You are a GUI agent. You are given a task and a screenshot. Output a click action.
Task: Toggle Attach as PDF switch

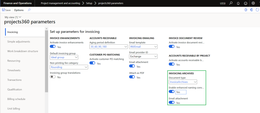pyautogui.click(x=132, y=77)
